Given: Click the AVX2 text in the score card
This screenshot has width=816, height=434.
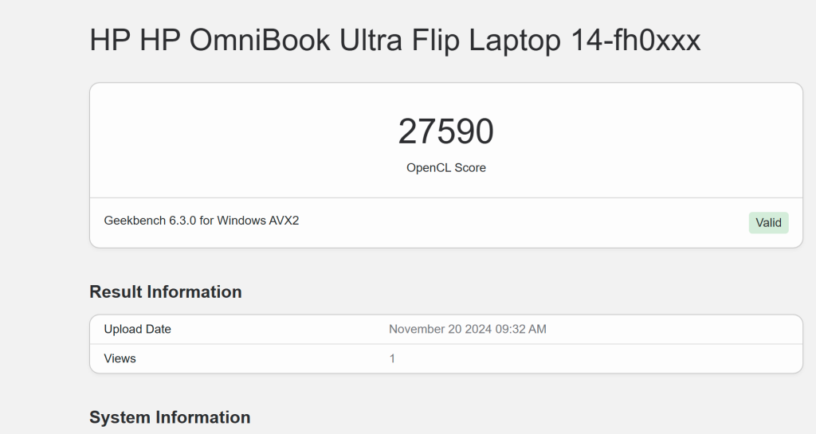Looking at the screenshot, I should (284, 220).
